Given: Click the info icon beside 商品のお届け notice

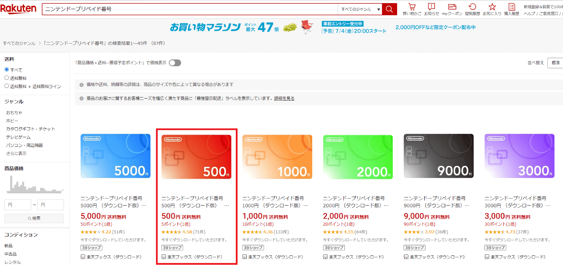Looking at the screenshot, I should coord(82,99).
